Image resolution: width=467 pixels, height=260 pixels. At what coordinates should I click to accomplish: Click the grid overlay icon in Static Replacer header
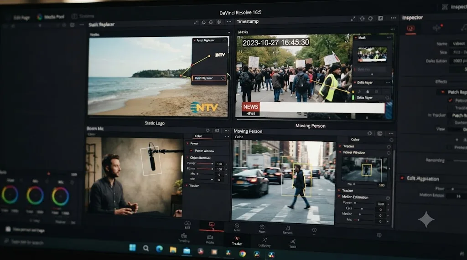(x=219, y=22)
